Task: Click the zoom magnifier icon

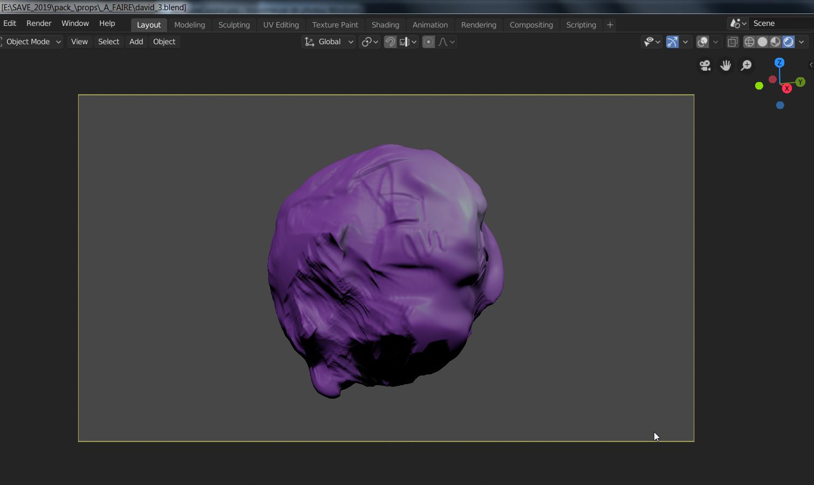Action: (746, 66)
